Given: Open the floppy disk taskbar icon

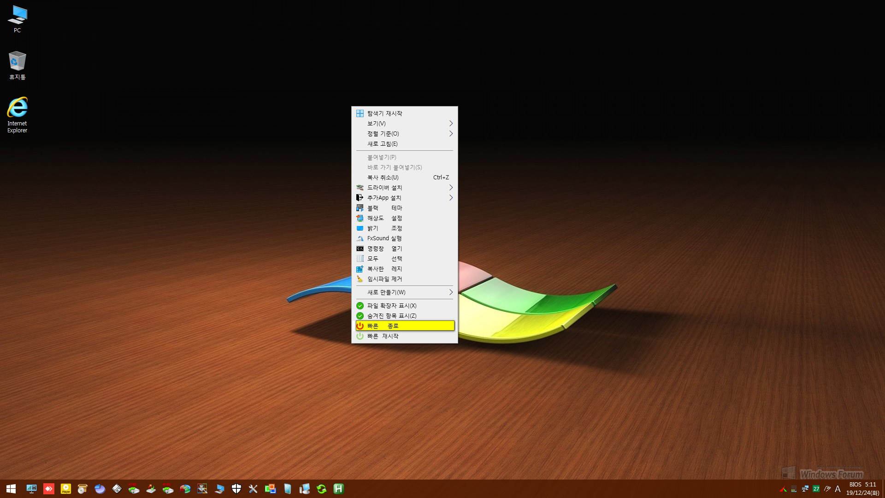Looking at the screenshot, I should point(117,489).
